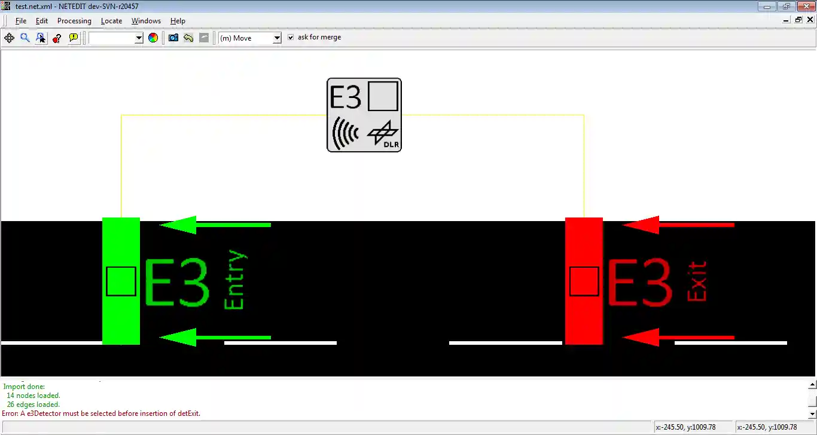Click the first coordinate readout in status bar
Viewport: 817px width, 435px height.
693,427
